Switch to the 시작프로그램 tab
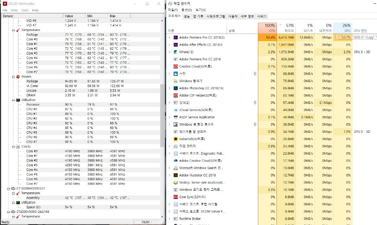Viewport: 377px width, 225px height. (x=215, y=16)
